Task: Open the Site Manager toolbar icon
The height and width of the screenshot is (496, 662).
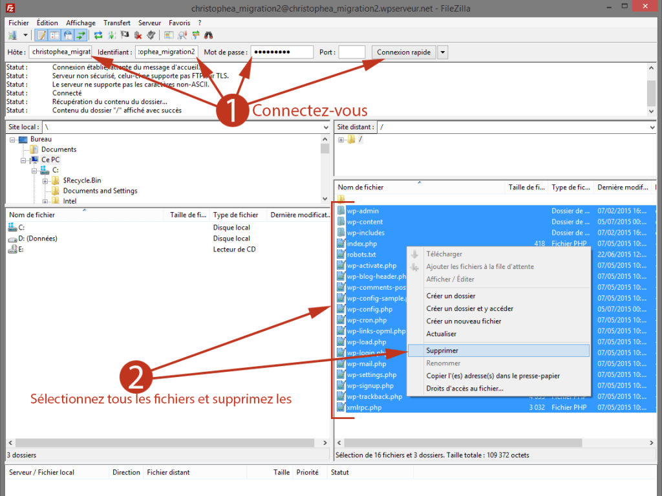Action: coord(13,36)
